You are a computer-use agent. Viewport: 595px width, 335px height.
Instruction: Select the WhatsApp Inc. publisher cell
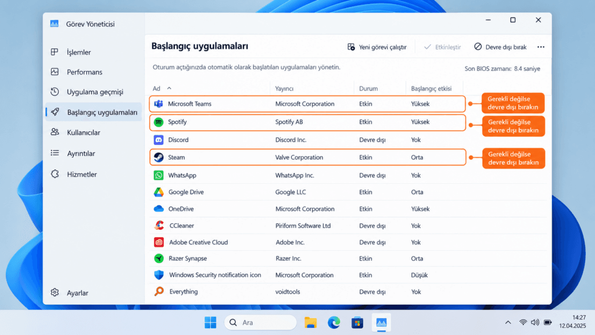pyautogui.click(x=295, y=175)
